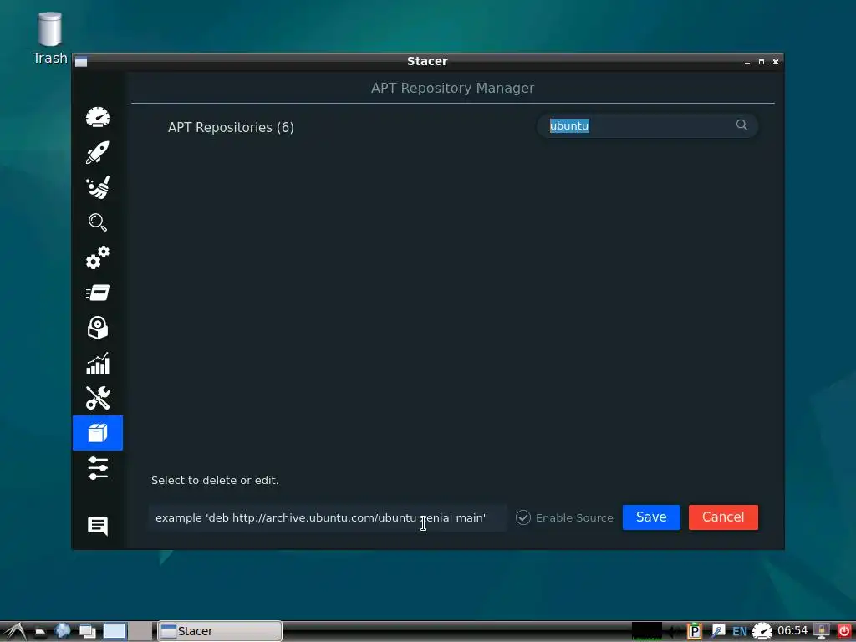This screenshot has height=642, width=856.
Task: Close the Stacer window
Action: tap(775, 62)
